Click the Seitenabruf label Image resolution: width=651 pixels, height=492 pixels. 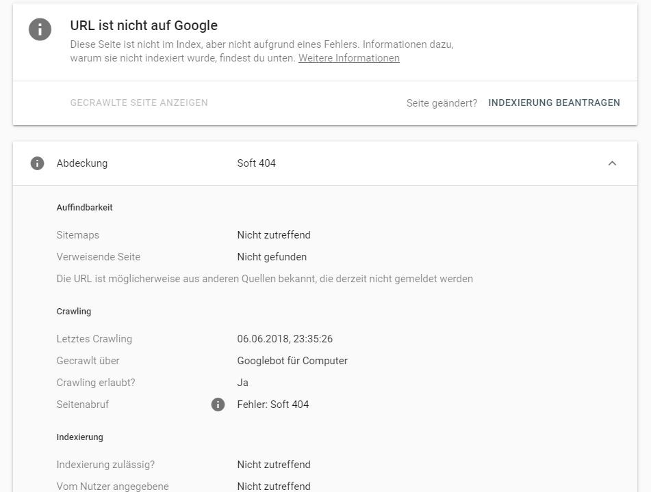[82, 405]
